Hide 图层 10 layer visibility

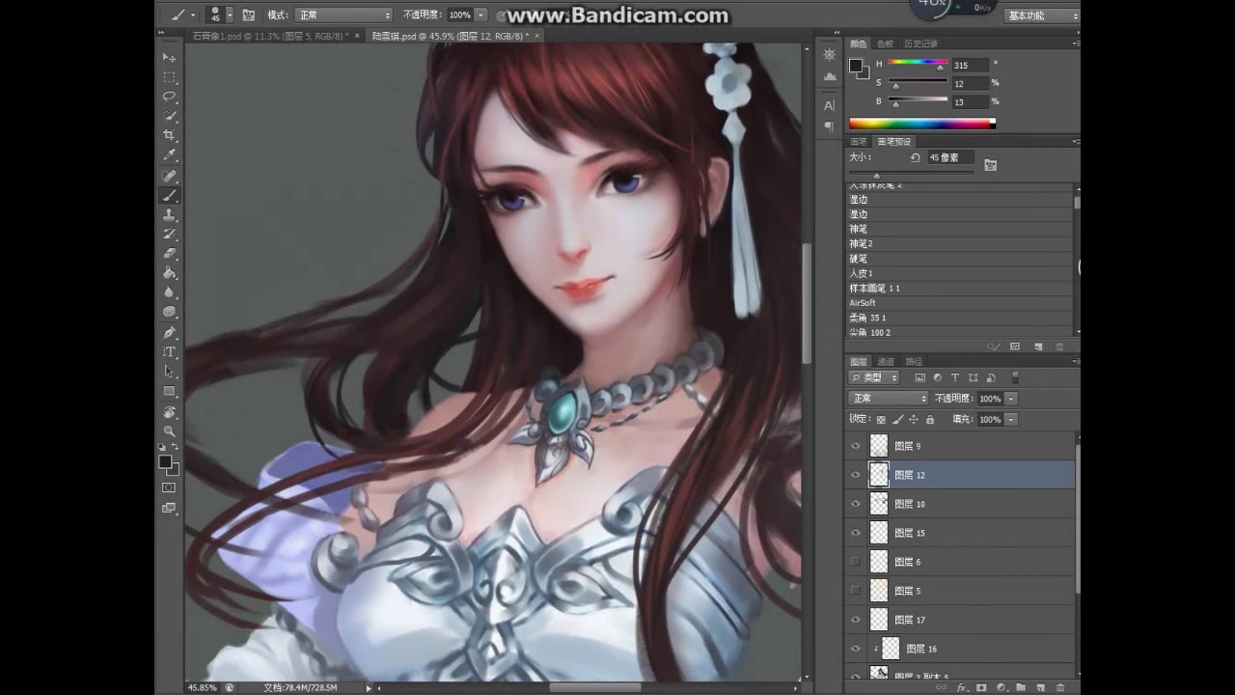click(855, 504)
